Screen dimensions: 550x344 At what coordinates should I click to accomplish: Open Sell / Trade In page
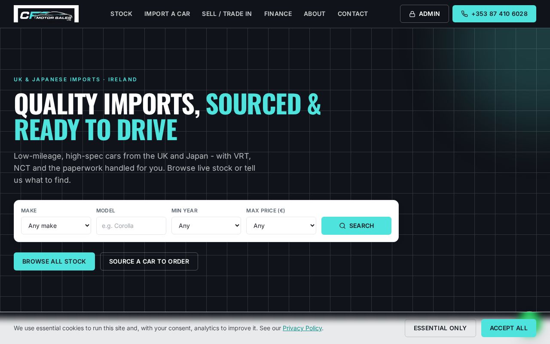(x=227, y=14)
